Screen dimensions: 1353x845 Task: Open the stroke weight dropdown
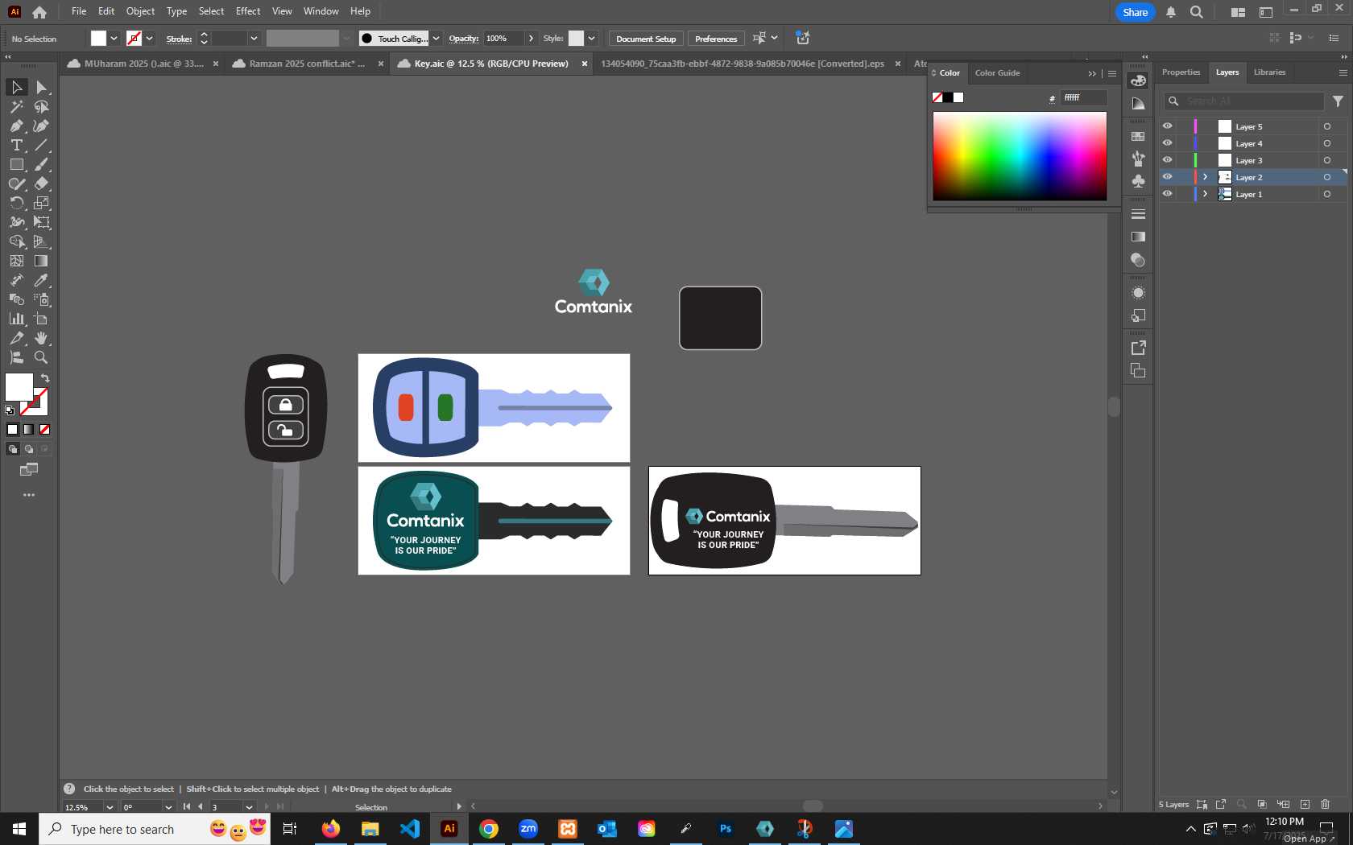254,39
